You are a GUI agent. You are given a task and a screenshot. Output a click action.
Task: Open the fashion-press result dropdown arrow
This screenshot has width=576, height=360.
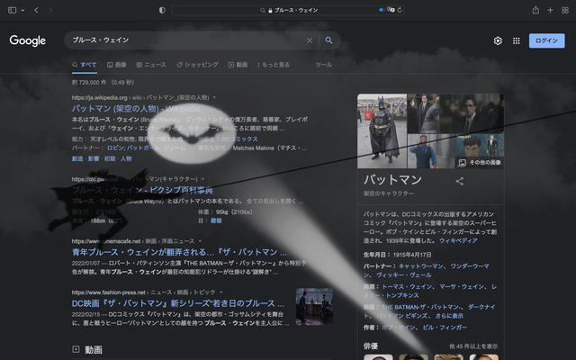click(221, 292)
